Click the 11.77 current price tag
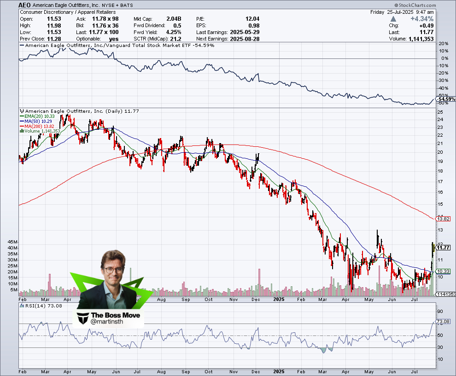Screen dimensions: 456x376 coord(444,248)
